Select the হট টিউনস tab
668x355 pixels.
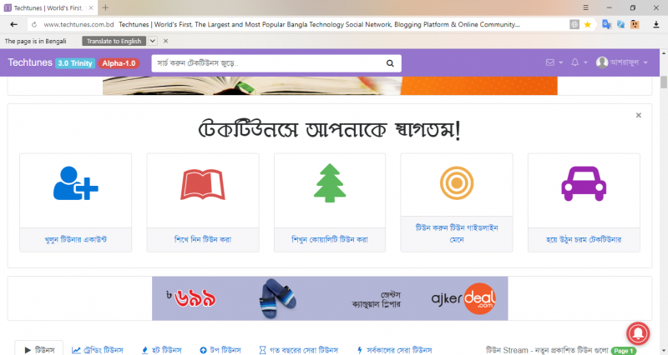pos(161,350)
